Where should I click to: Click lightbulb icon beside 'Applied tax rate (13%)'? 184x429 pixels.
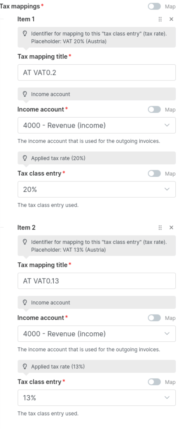(x=24, y=366)
